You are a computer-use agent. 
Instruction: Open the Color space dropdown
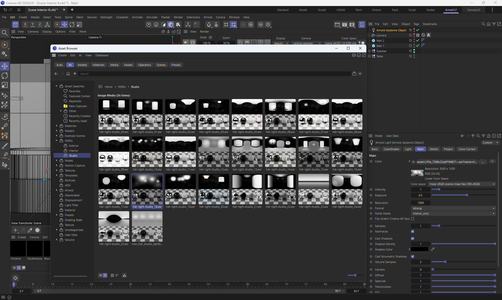(x=462, y=184)
